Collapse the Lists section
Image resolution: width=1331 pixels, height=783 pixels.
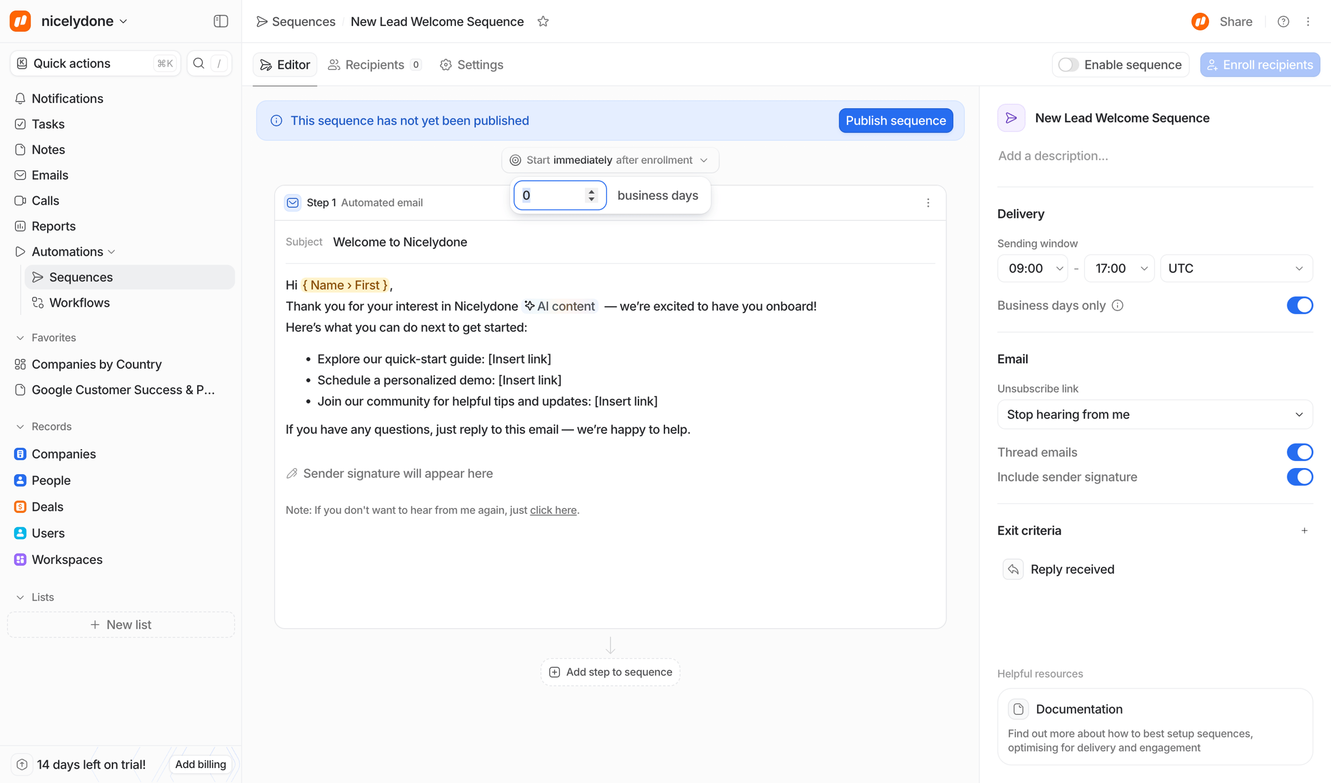coord(20,597)
